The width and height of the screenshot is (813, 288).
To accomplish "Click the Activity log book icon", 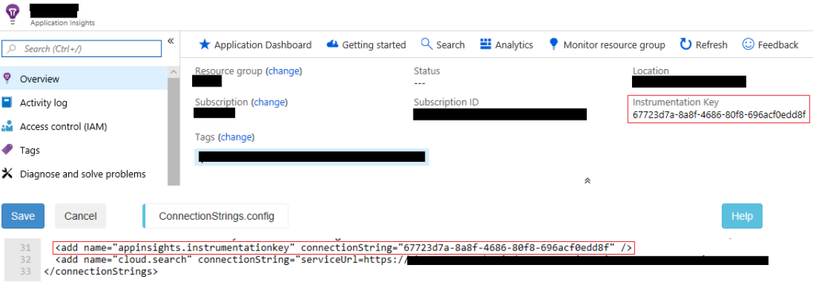I will [x=7, y=102].
